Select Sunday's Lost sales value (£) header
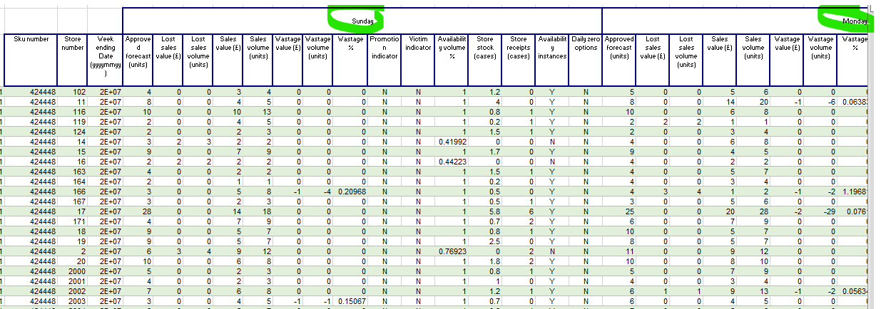 pos(168,60)
